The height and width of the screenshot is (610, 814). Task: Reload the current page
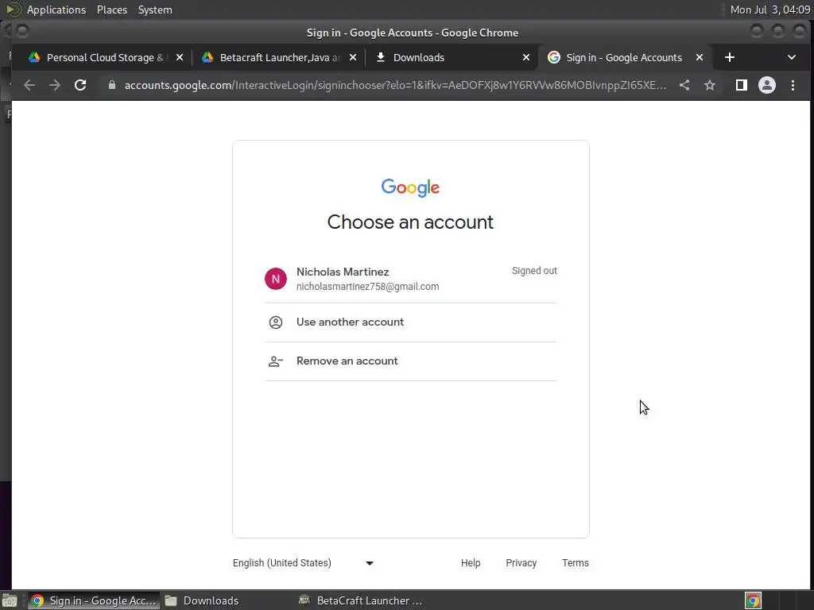pyautogui.click(x=80, y=85)
